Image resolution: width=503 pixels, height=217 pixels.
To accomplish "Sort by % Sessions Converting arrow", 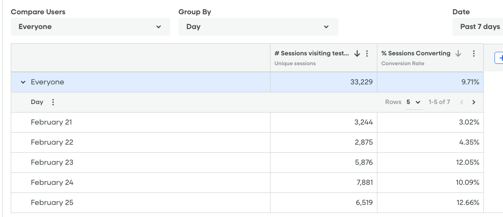I will click(458, 54).
